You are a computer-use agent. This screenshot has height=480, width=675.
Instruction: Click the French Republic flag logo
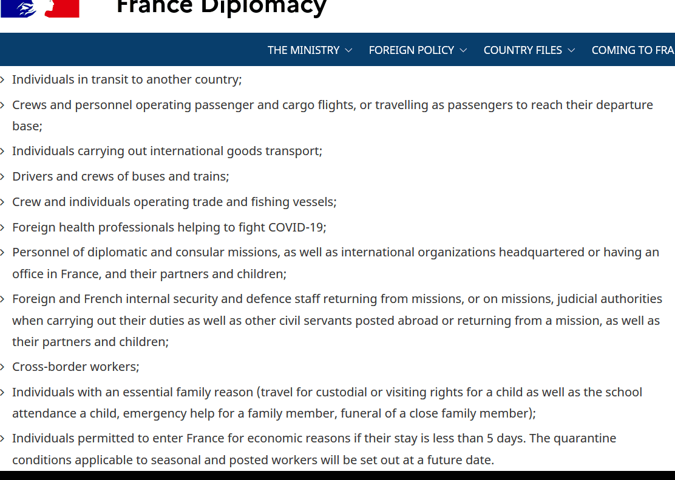tap(39, 8)
